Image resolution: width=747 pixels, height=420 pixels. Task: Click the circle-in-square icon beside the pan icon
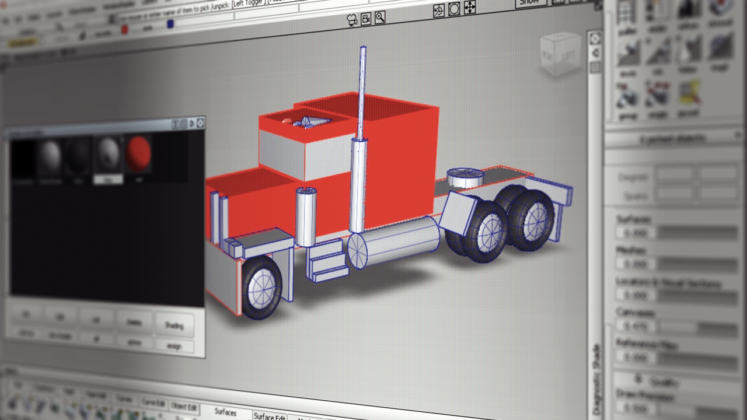[454, 8]
